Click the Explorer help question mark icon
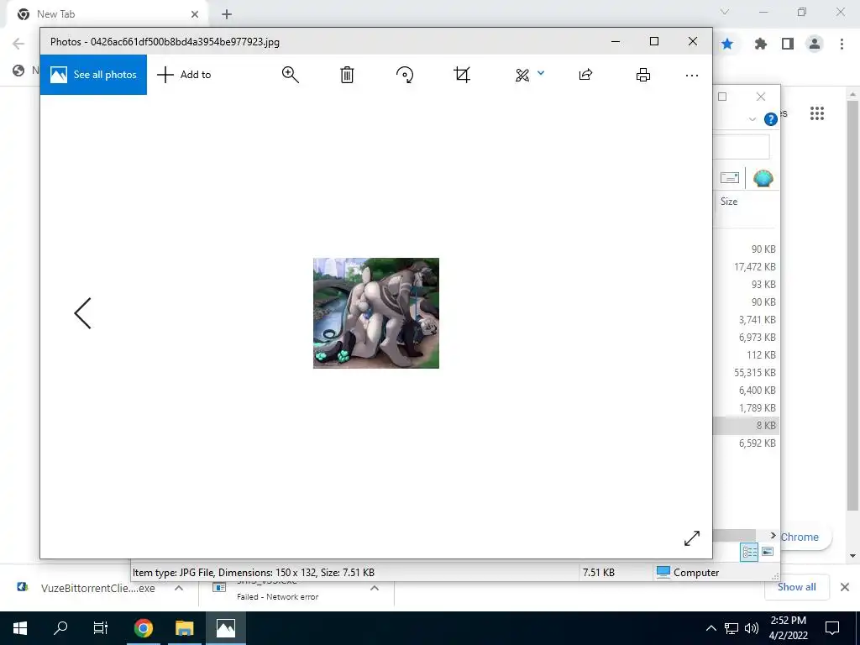Screen dimensions: 860x645 [x=771, y=119]
